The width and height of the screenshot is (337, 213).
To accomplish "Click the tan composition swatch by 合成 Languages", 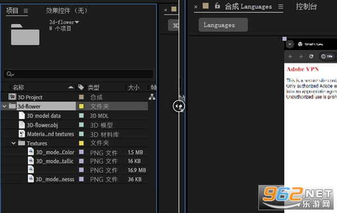I will 206,6.
